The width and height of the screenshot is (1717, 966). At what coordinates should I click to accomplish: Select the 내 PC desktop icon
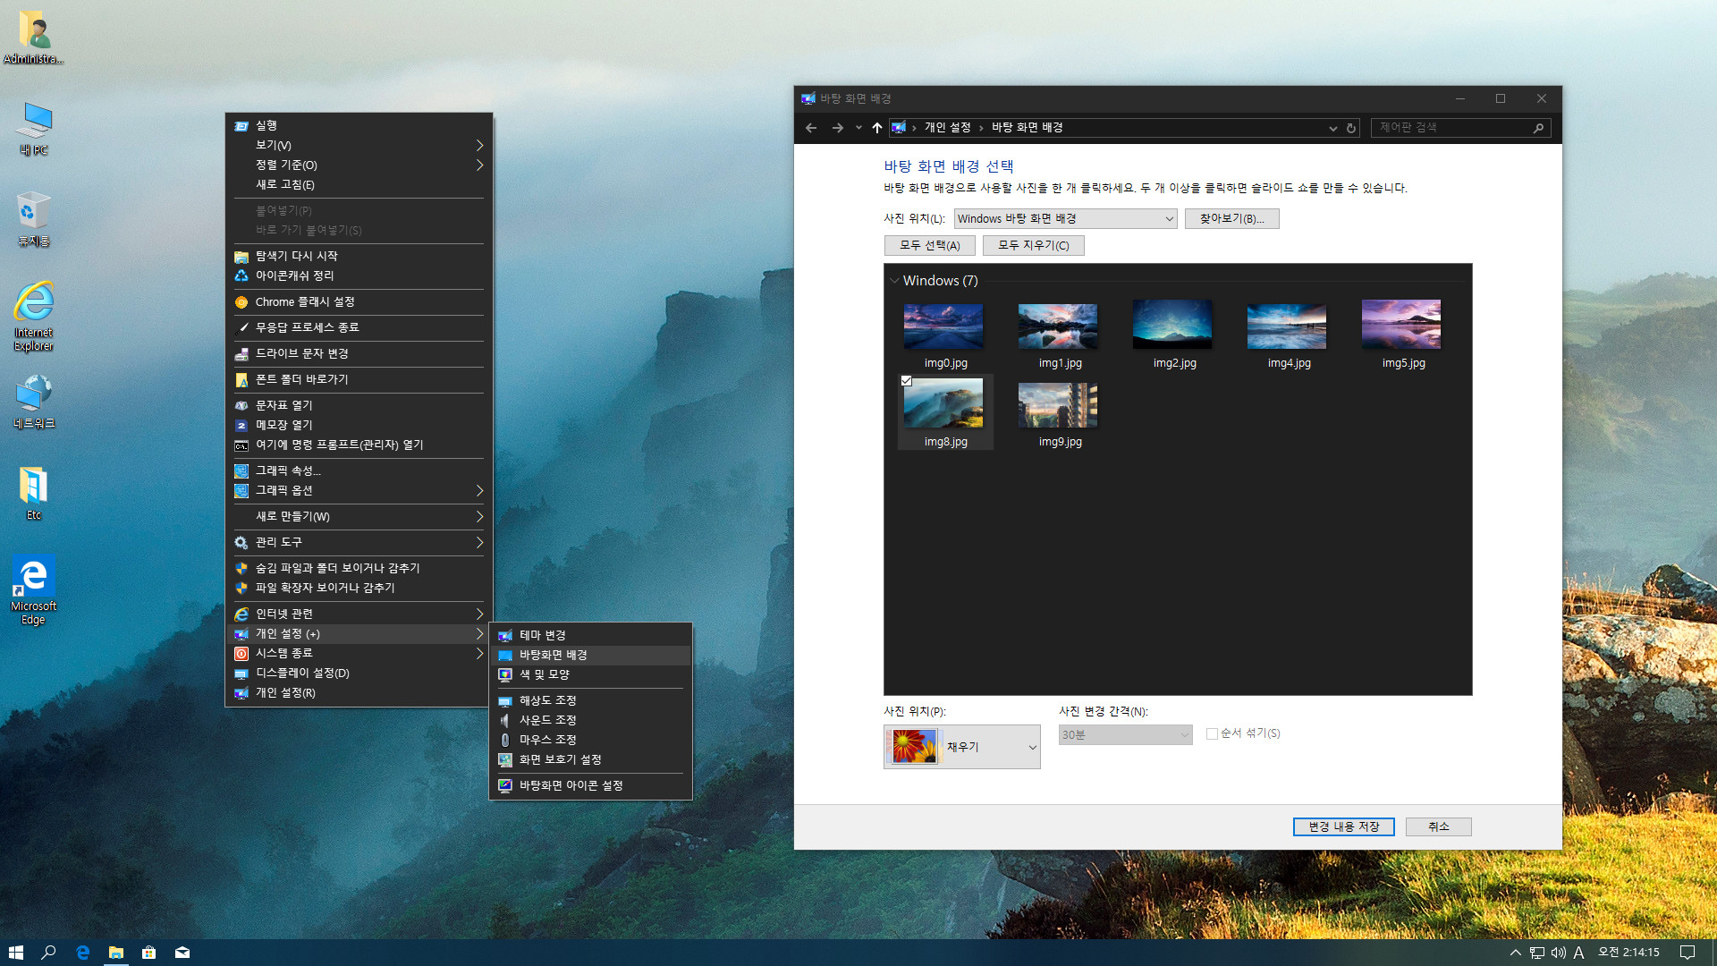[34, 128]
